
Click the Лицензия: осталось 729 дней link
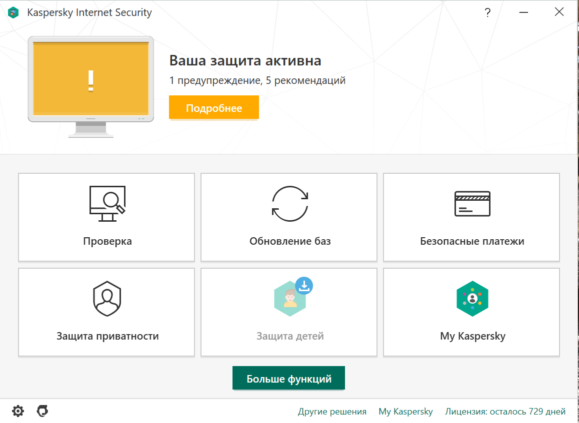(x=505, y=411)
